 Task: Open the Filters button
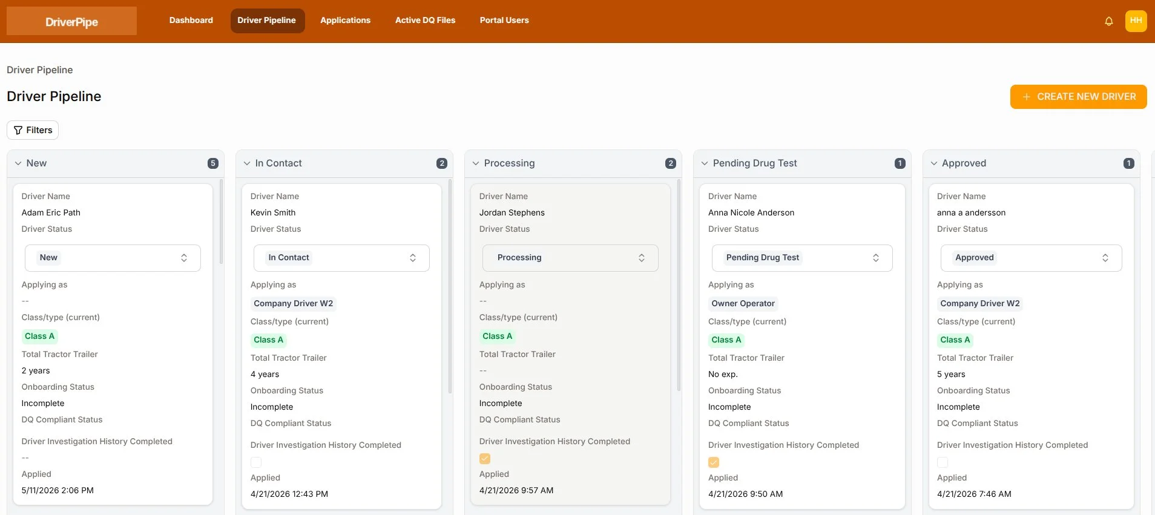coord(33,130)
